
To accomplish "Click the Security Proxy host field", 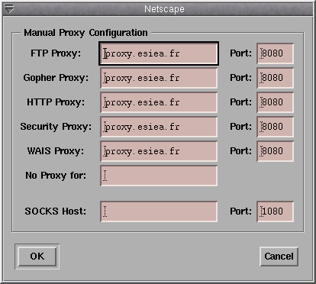I will coord(159,127).
